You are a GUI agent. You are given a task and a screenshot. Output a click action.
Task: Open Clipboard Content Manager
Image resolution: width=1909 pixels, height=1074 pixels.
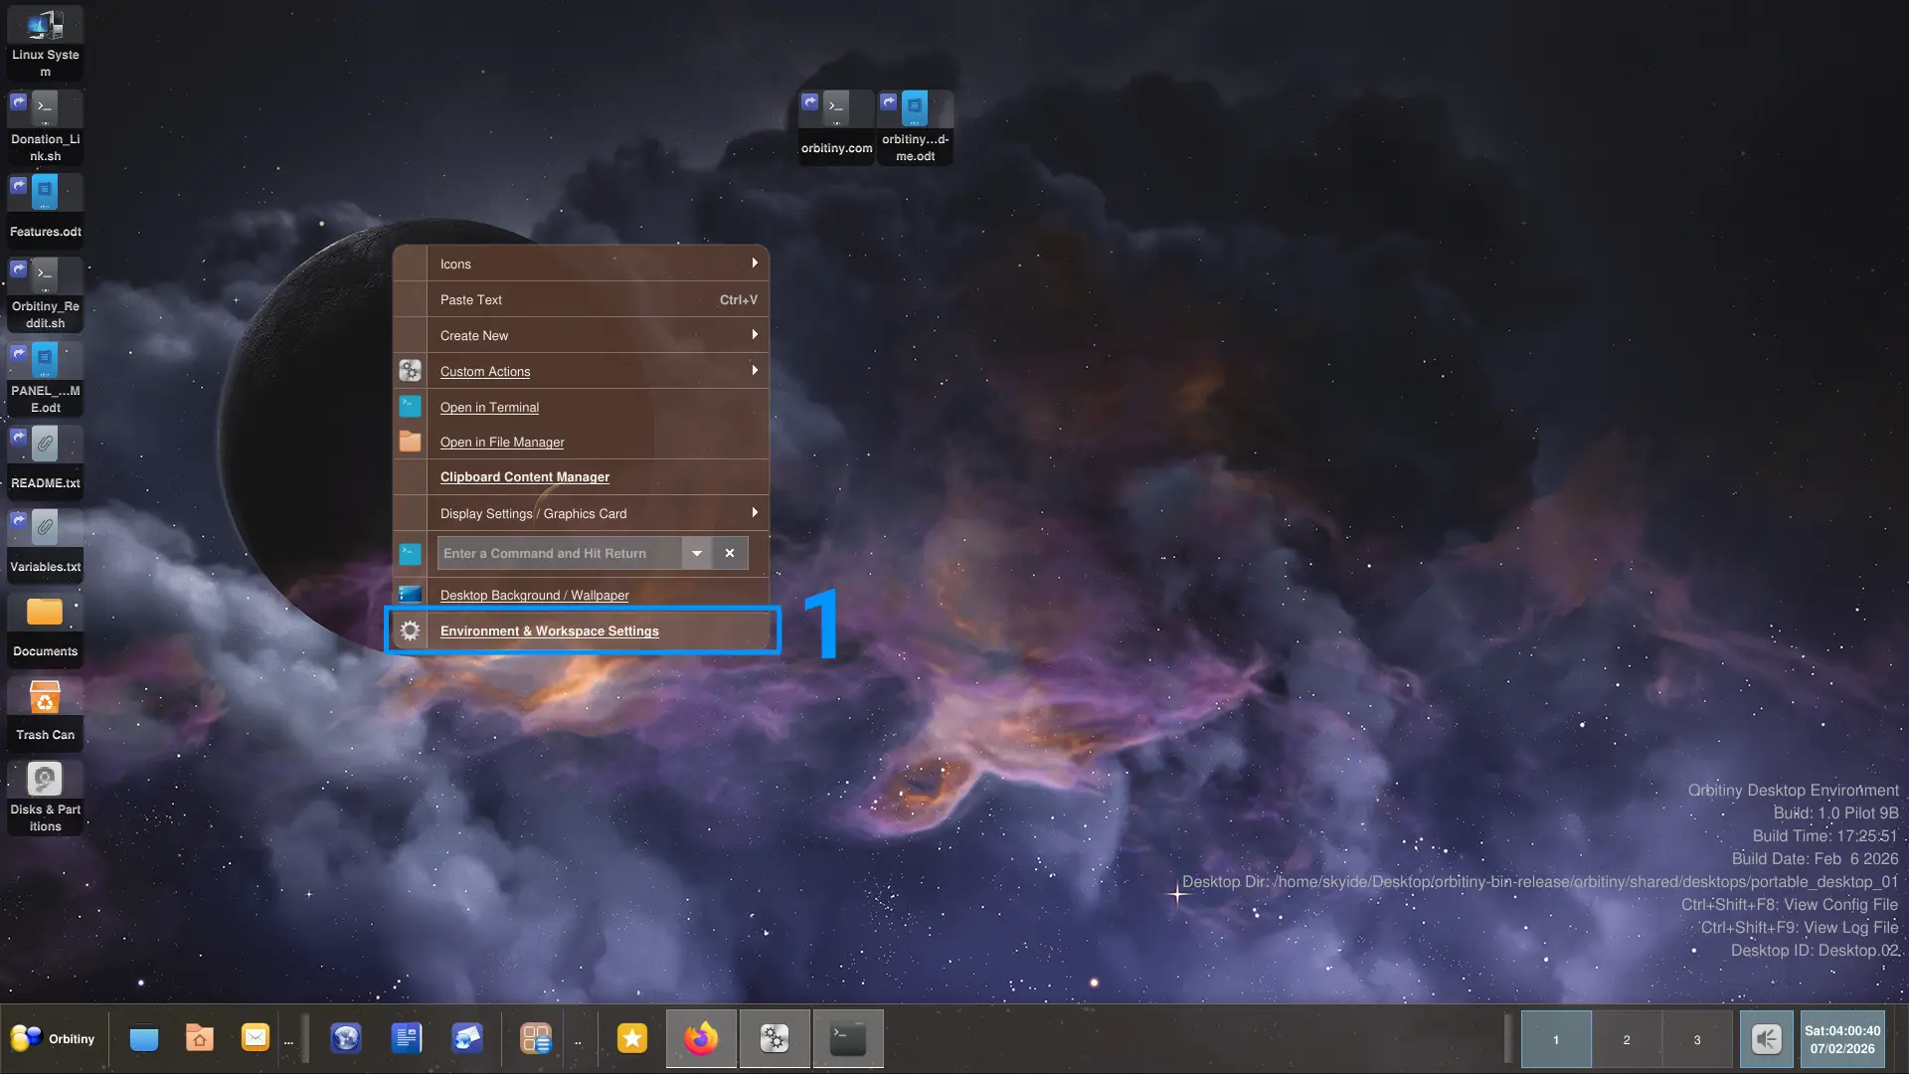[x=524, y=477]
